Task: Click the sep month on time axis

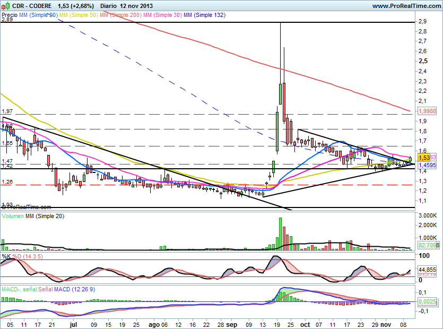Action: pos(232,325)
